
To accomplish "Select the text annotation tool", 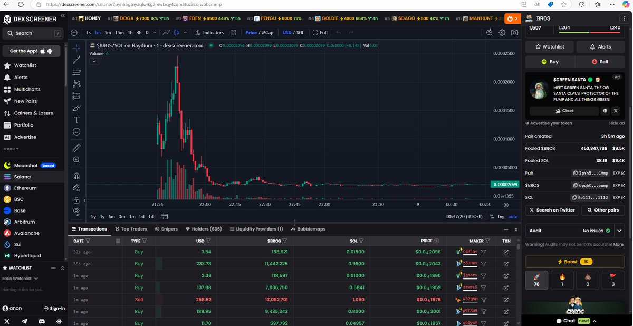I will tap(76, 120).
